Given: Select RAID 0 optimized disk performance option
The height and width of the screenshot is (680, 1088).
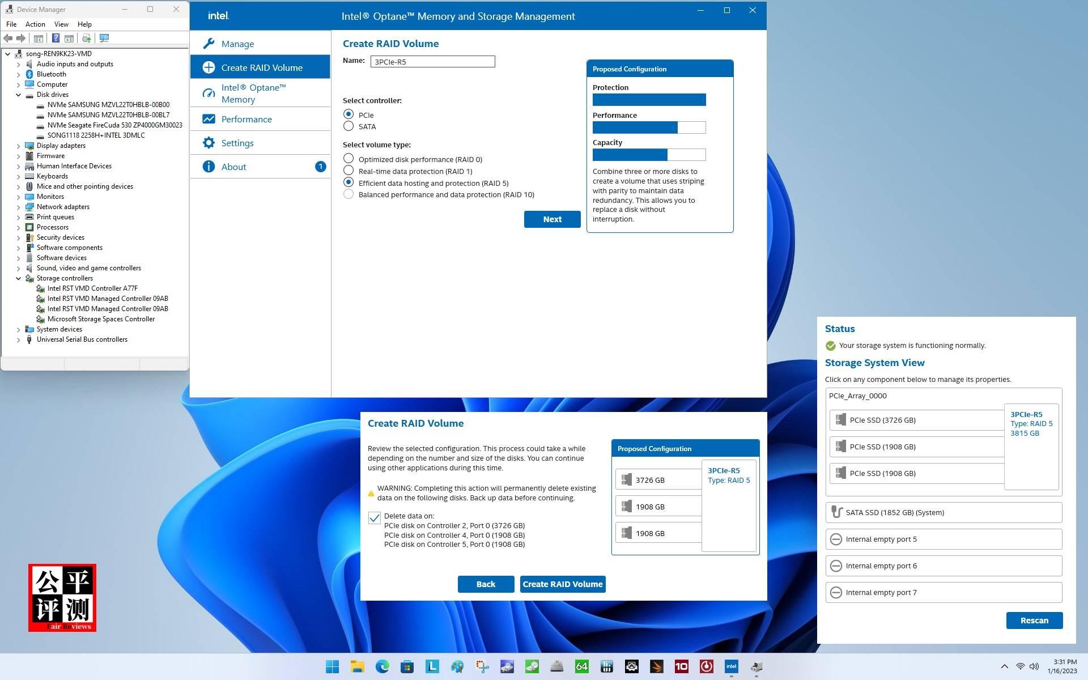Looking at the screenshot, I should click(348, 159).
